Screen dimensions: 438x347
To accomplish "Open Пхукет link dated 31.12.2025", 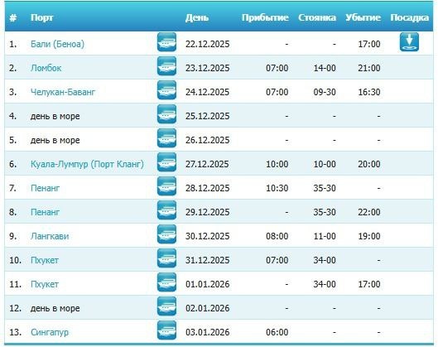I will click(45, 260).
